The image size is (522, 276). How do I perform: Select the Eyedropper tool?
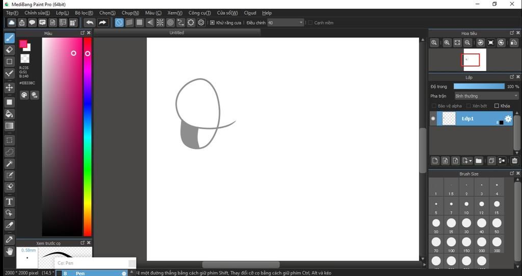tap(9, 240)
